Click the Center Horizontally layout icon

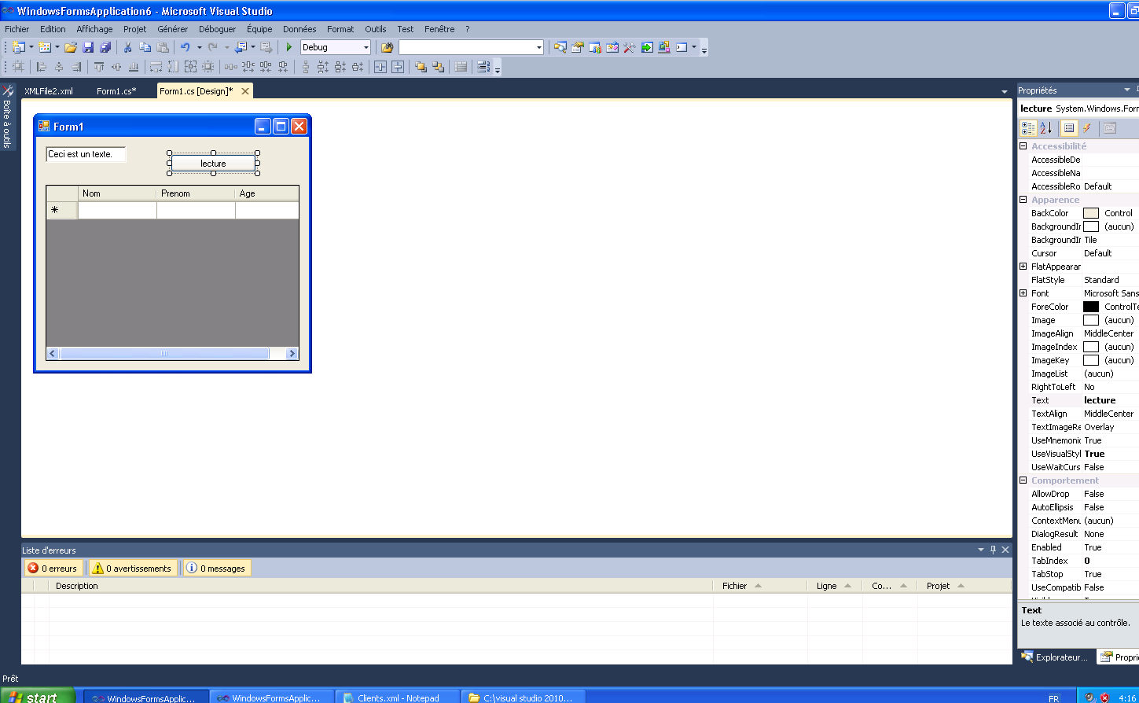380,67
